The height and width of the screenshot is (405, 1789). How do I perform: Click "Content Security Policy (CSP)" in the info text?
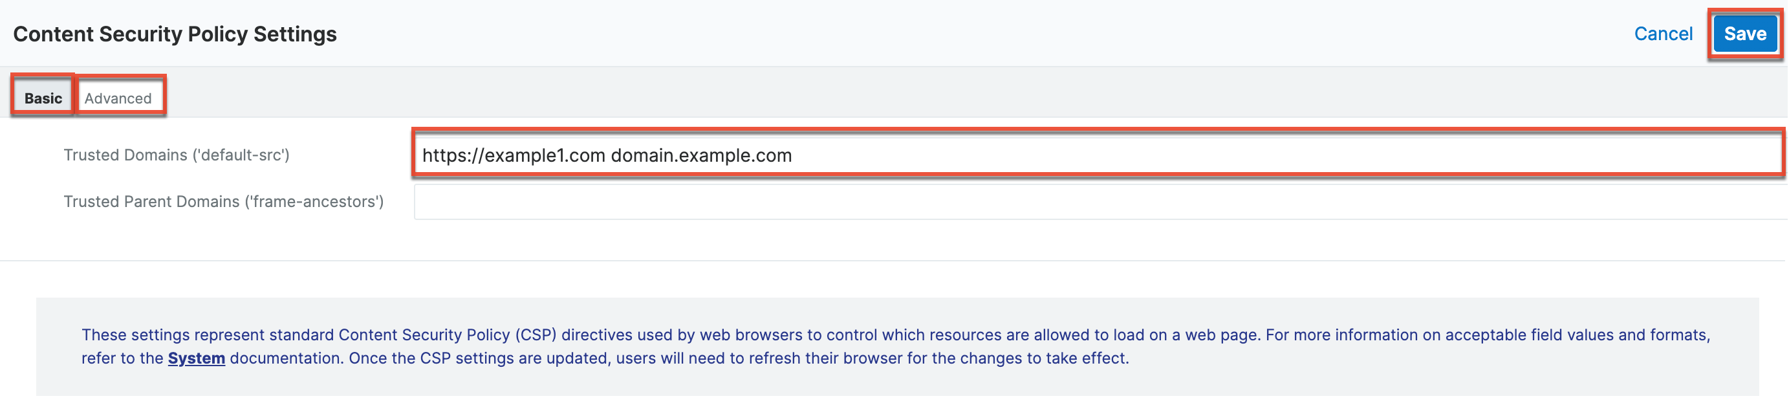click(x=448, y=335)
